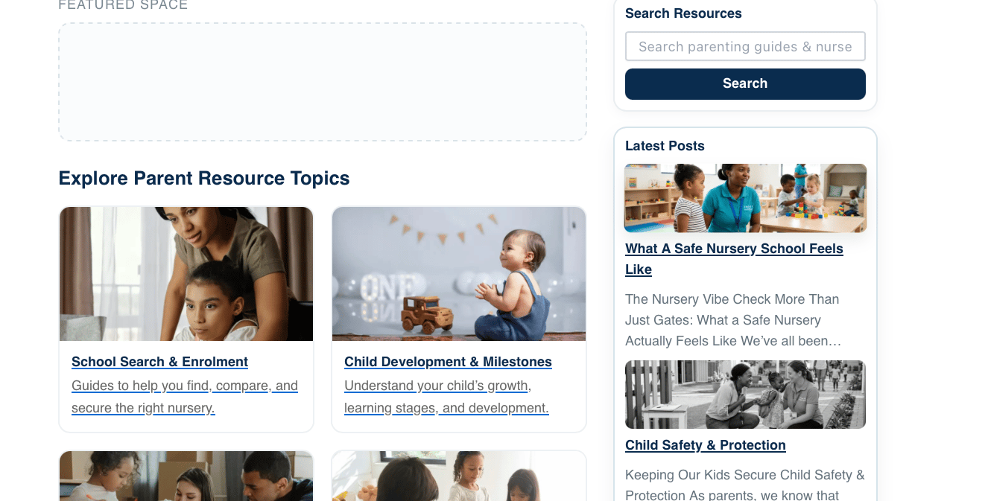Click the Search Resources heading
Image resolution: width=988 pixels, height=501 pixels.
click(x=683, y=13)
